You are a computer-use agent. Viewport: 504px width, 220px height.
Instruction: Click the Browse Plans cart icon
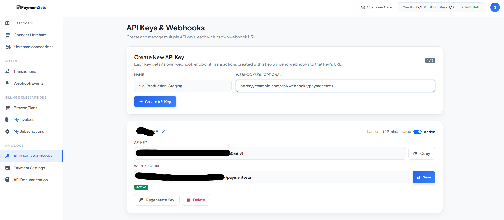(x=8, y=108)
